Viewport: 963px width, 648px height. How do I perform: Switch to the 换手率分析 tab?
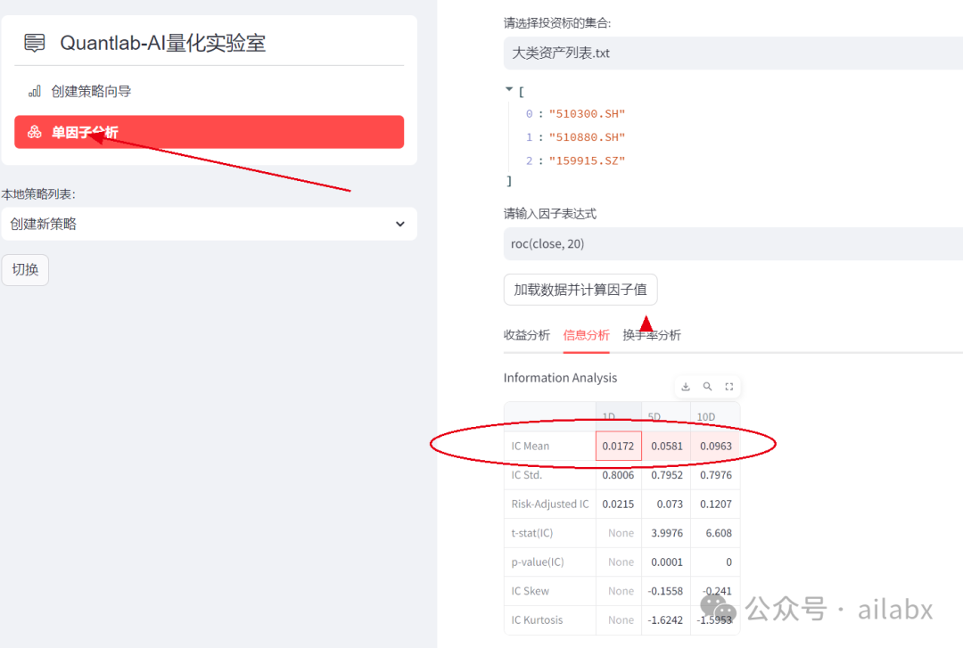point(653,336)
